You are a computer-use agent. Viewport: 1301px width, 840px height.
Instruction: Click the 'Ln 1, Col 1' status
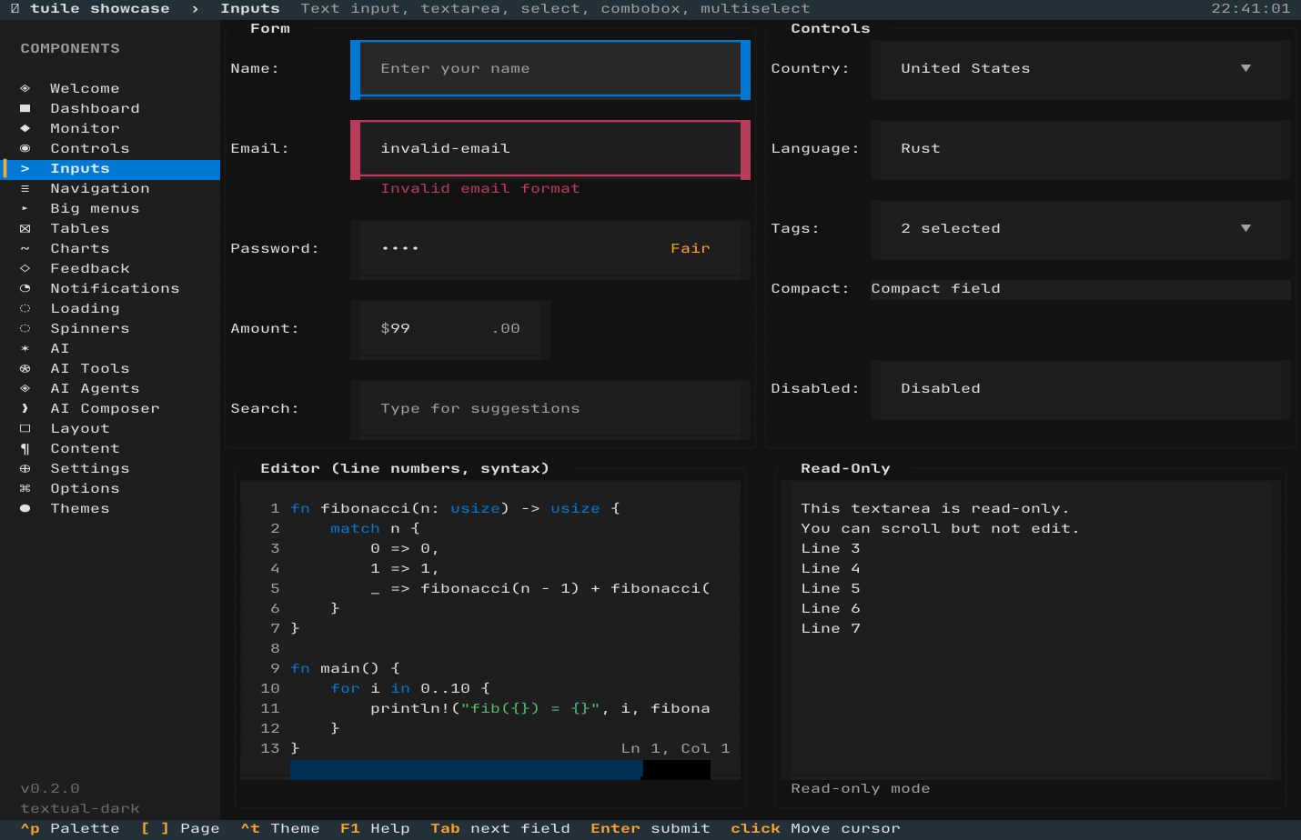pos(675,748)
